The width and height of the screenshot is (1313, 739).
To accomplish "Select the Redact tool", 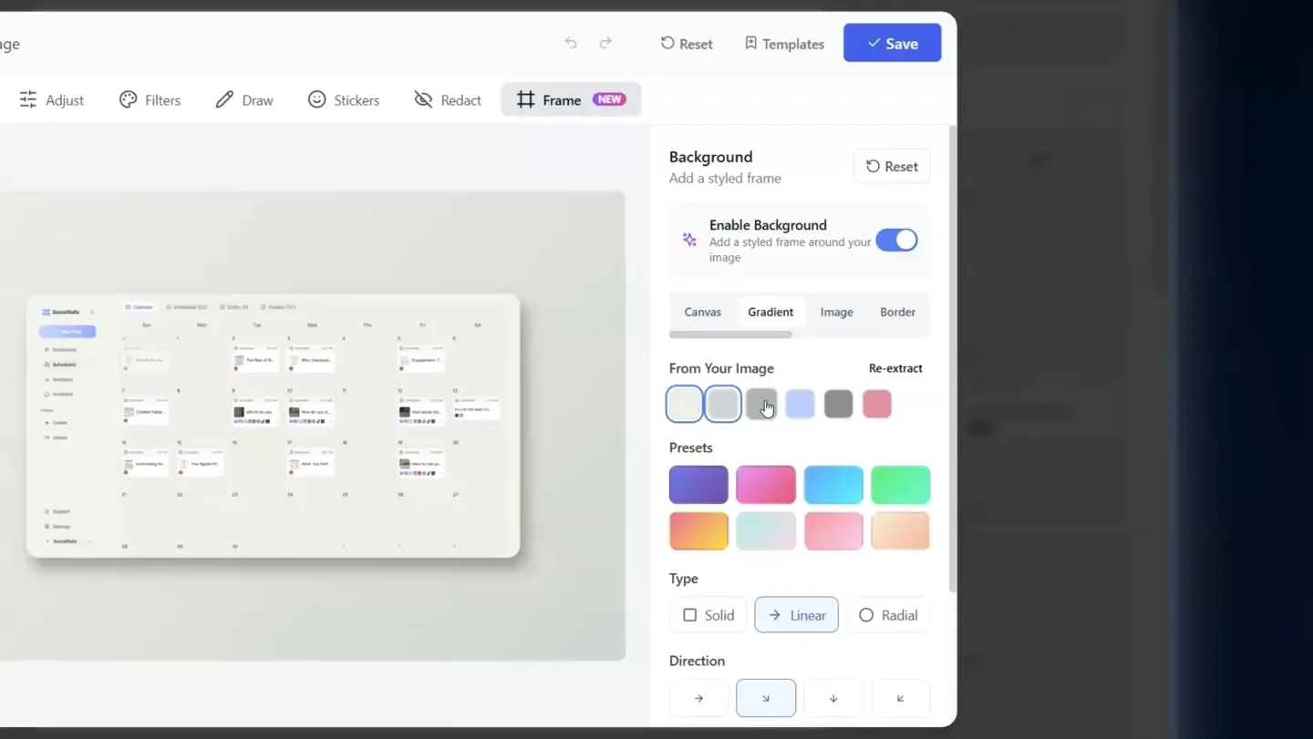I will (x=448, y=100).
